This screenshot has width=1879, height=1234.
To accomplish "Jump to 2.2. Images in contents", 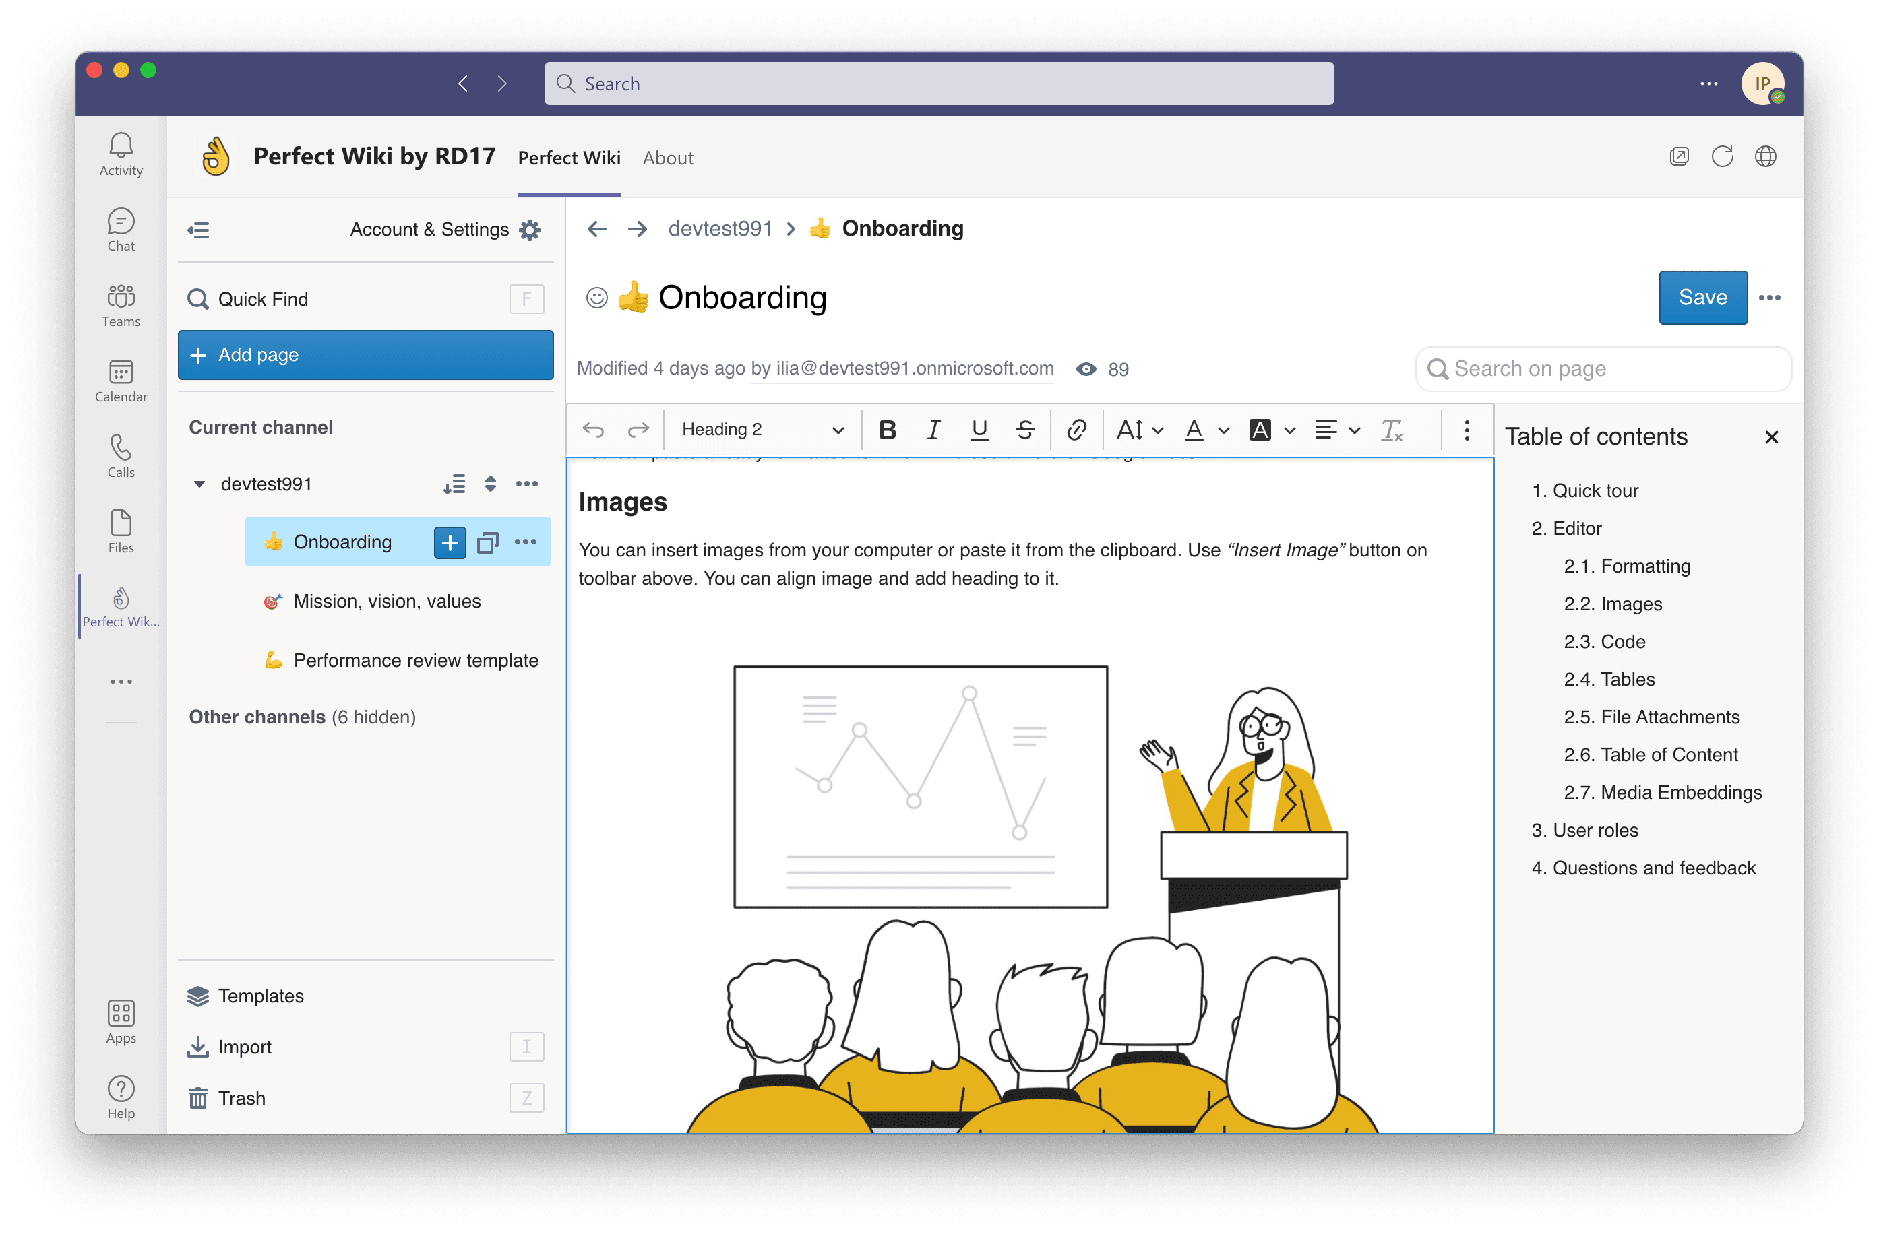I will [x=1612, y=604].
